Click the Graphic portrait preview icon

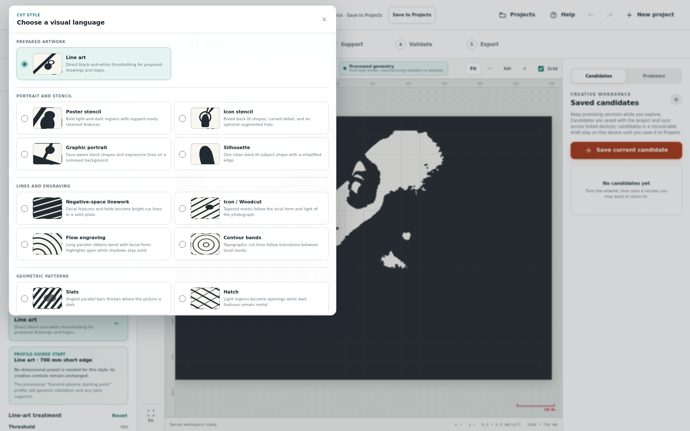[x=47, y=154]
